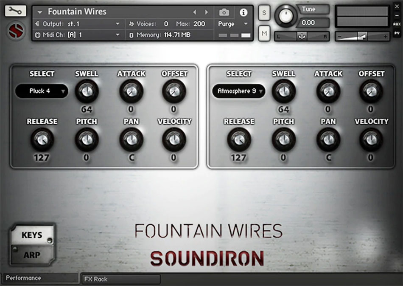Click left layer VELOCITY knob
This screenshot has width=403, height=286.
click(174, 139)
